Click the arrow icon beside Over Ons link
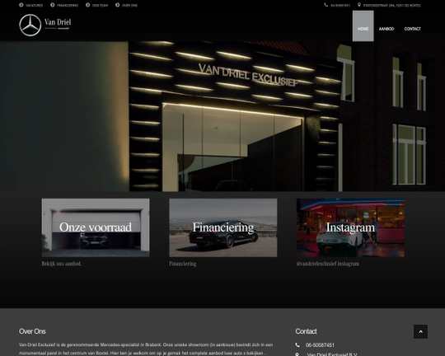 pos(118,5)
